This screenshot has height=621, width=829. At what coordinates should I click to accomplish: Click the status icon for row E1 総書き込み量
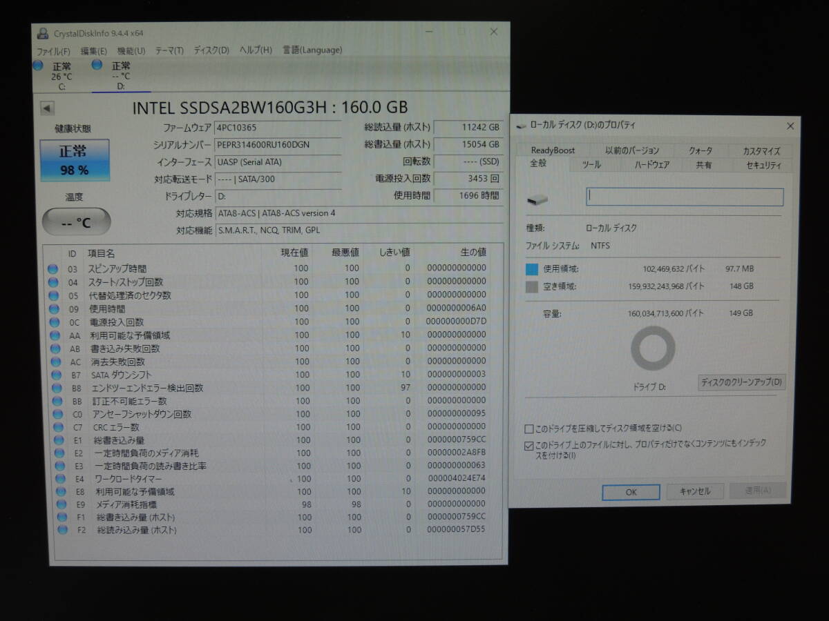pyautogui.click(x=59, y=440)
